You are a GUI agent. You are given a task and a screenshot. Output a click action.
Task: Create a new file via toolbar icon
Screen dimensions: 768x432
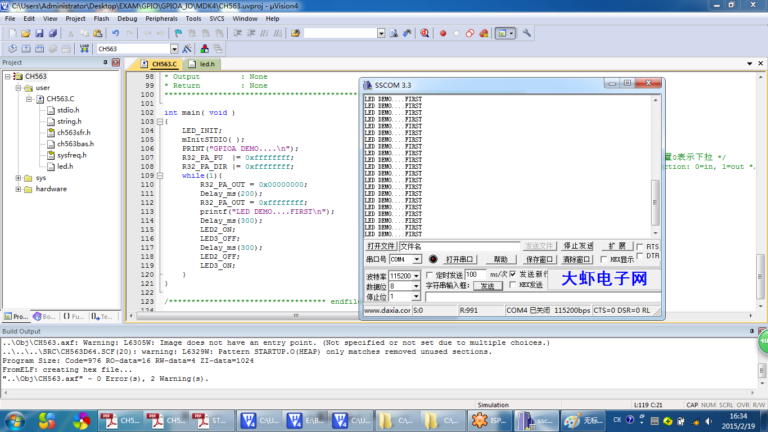(x=12, y=33)
